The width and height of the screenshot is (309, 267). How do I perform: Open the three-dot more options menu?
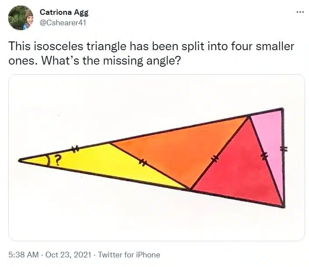pos(300,12)
